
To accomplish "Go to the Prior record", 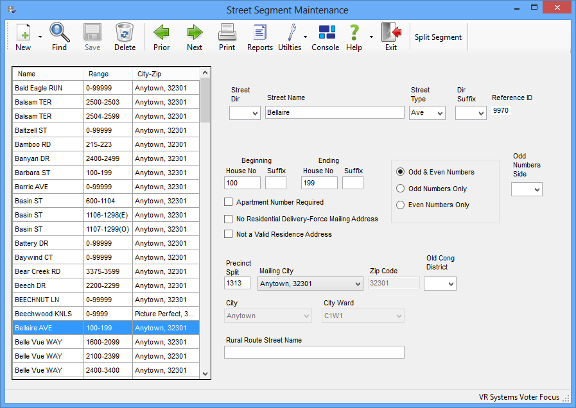I will (x=161, y=32).
